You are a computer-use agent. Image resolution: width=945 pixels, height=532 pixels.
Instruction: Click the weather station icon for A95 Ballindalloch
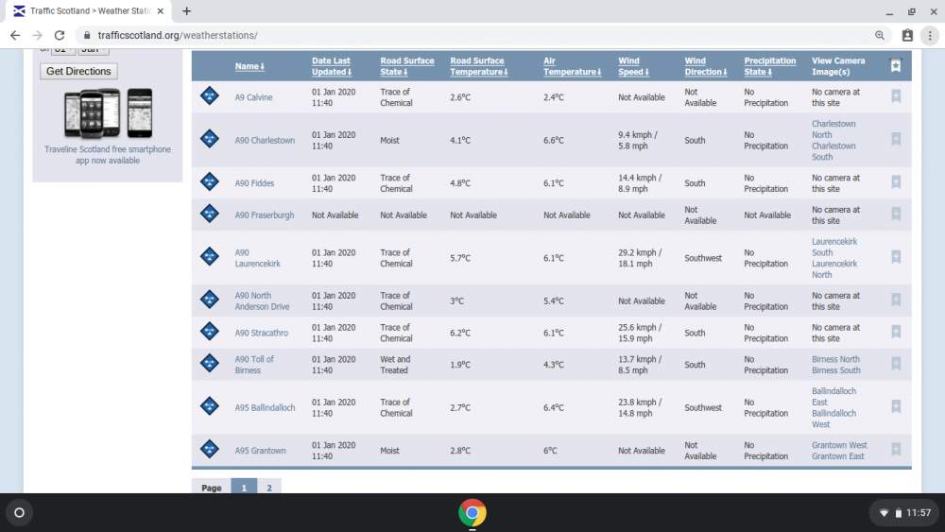(x=209, y=405)
